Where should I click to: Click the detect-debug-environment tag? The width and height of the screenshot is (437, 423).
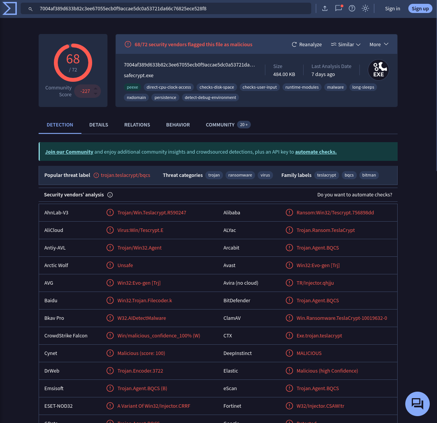point(210,97)
